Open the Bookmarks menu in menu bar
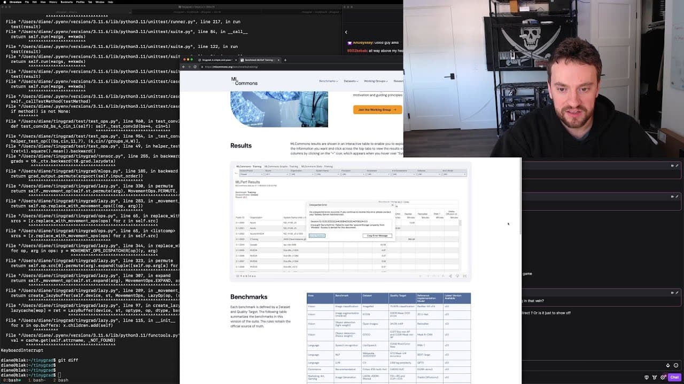684x384 pixels. 67,2
